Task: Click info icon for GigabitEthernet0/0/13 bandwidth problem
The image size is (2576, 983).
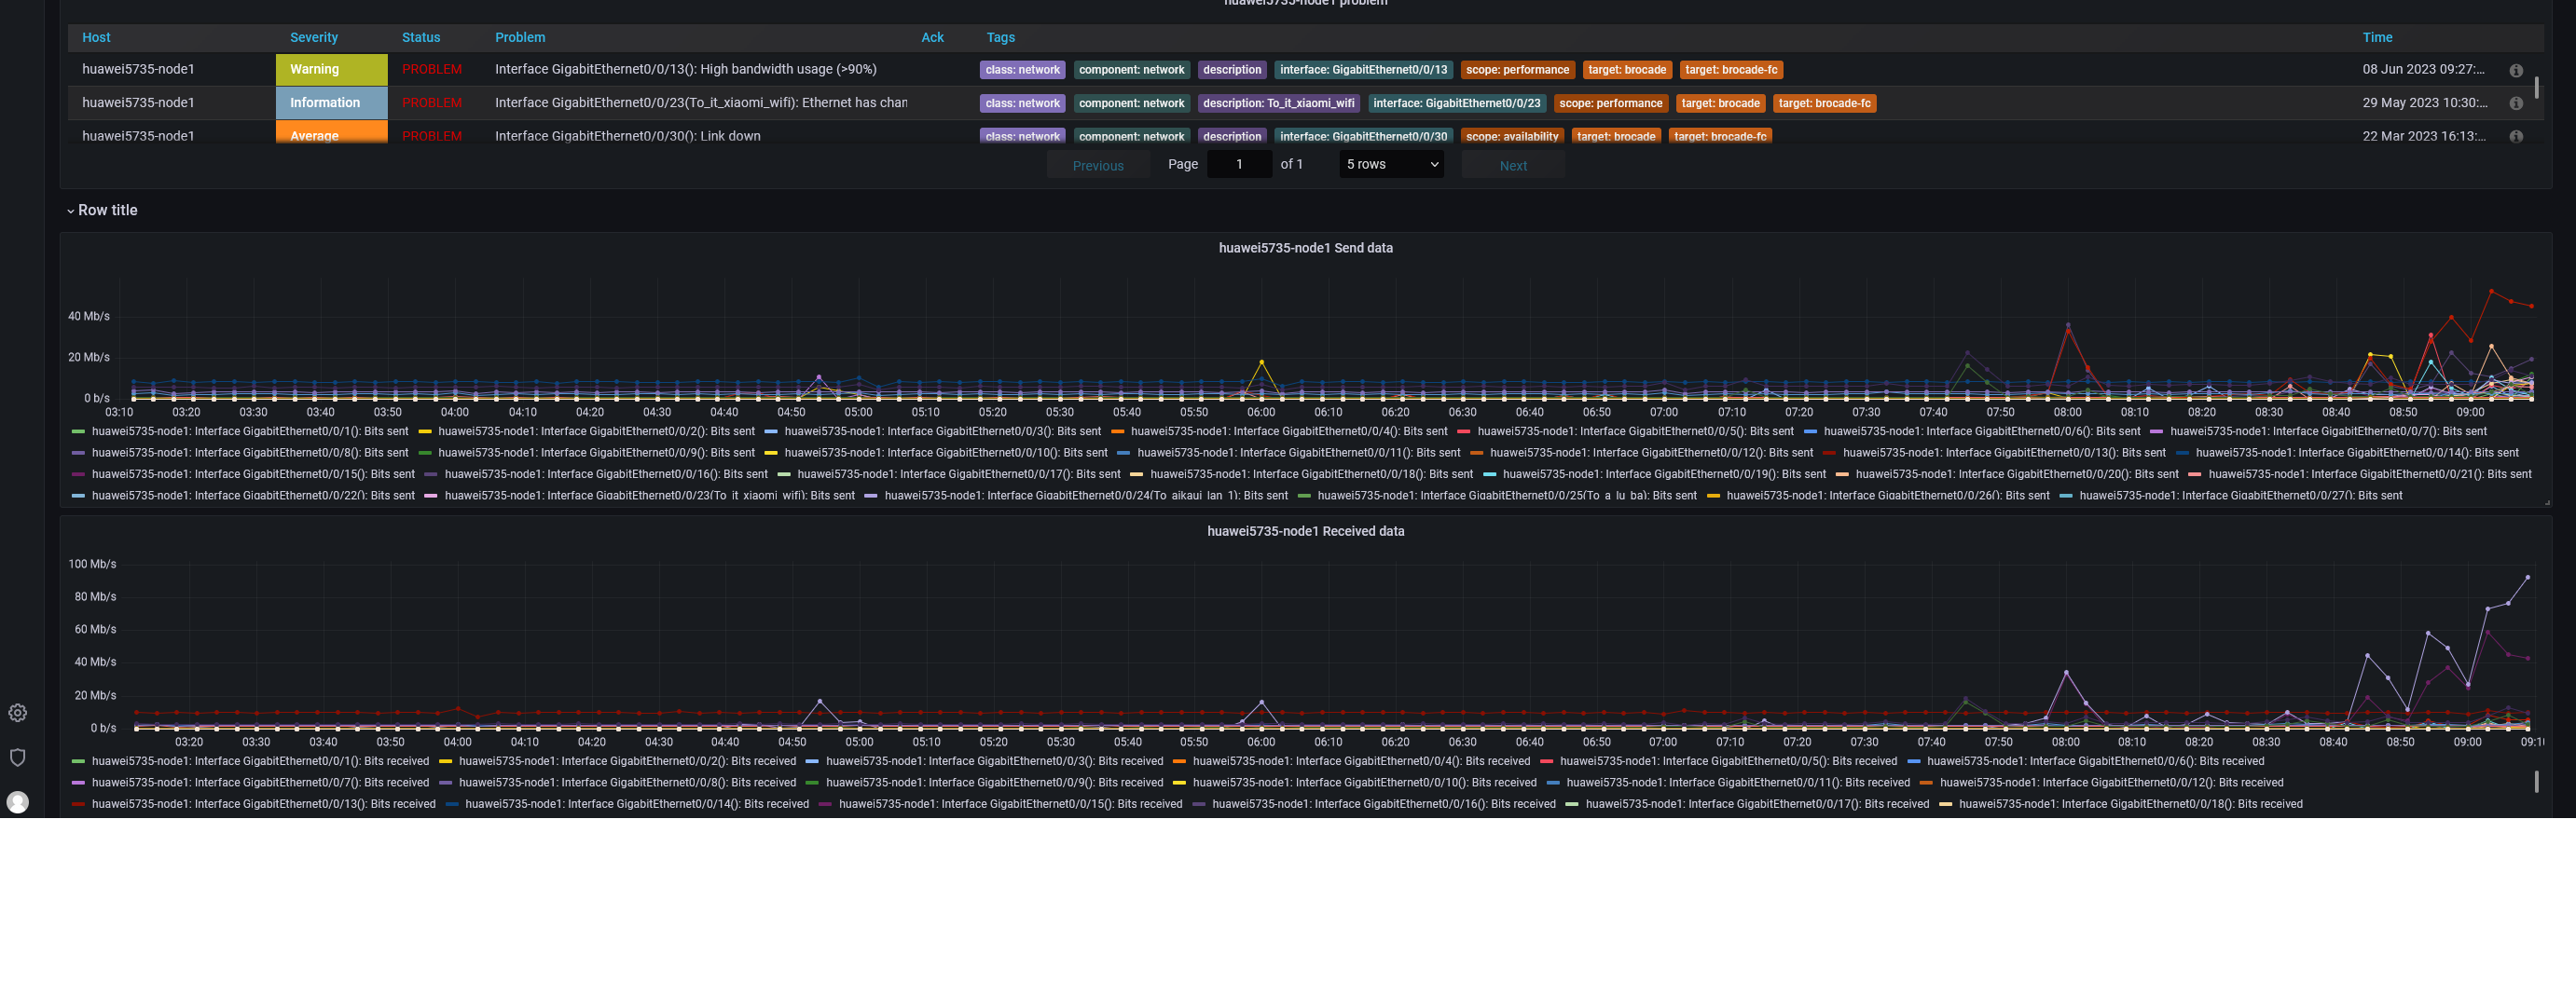Action: pyautogui.click(x=2516, y=70)
